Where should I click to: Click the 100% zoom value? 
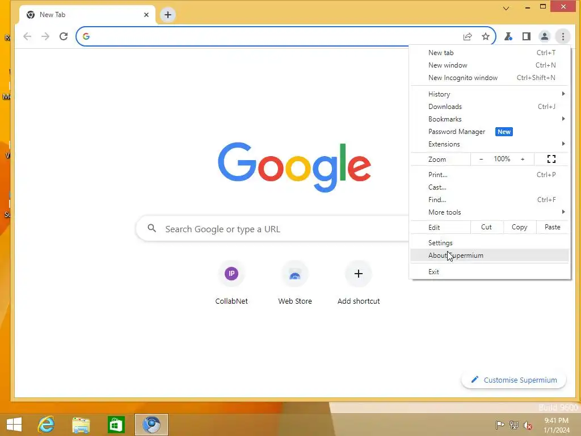point(502,159)
